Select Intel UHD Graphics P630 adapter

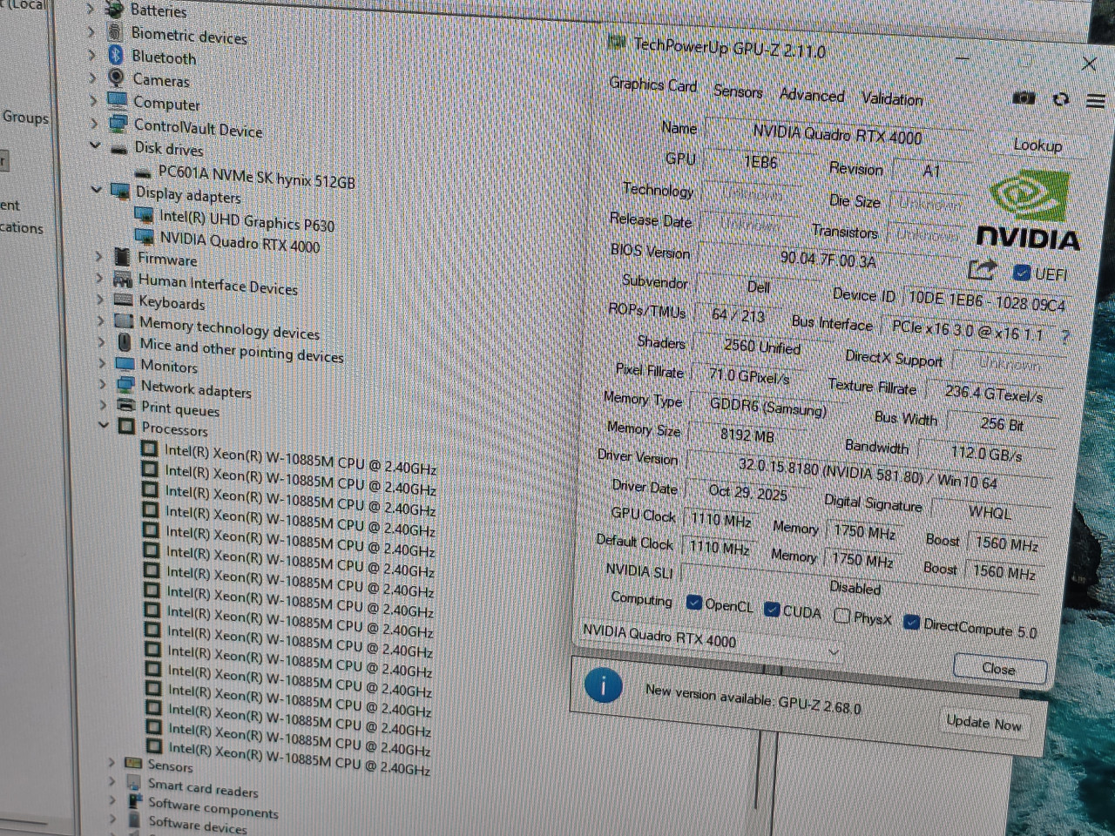tap(247, 221)
